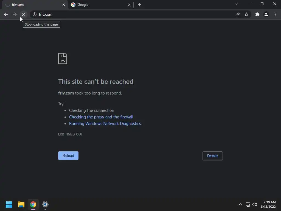Open volume speaker tray icon
Screen dimensions: 281x211
255,204
